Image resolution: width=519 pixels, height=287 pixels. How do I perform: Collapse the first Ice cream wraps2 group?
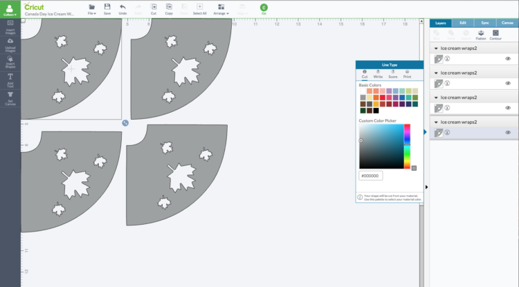436,48
